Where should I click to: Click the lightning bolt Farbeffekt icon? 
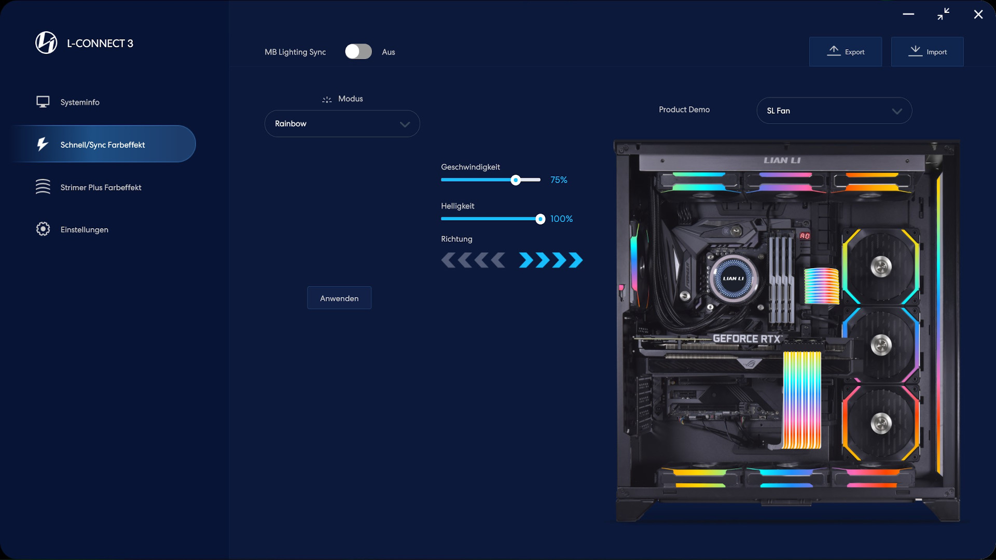coord(43,144)
